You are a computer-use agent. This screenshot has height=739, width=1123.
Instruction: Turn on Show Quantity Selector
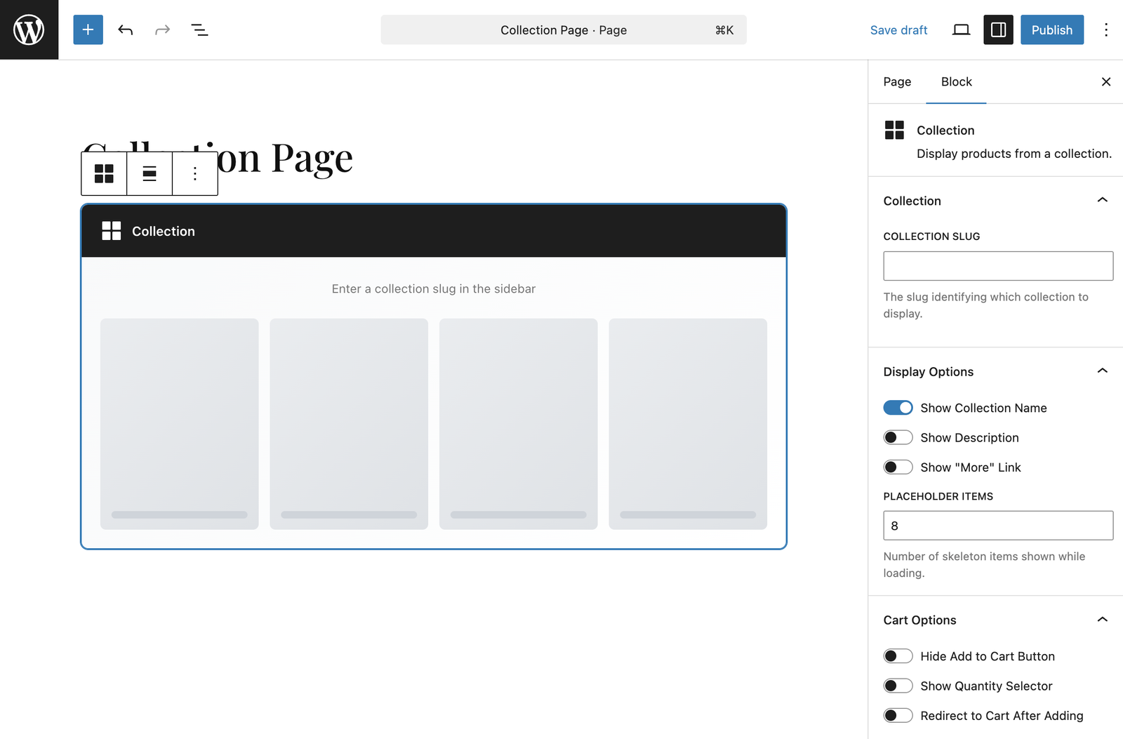pos(898,686)
